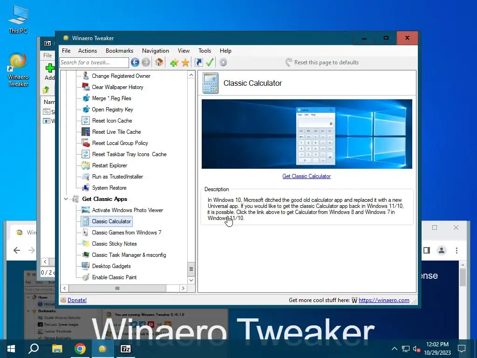Click the Reset Local Group Policy icon

(x=86, y=143)
